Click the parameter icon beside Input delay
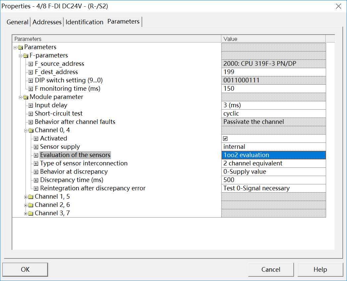The width and height of the screenshot is (347, 281). tap(31, 105)
